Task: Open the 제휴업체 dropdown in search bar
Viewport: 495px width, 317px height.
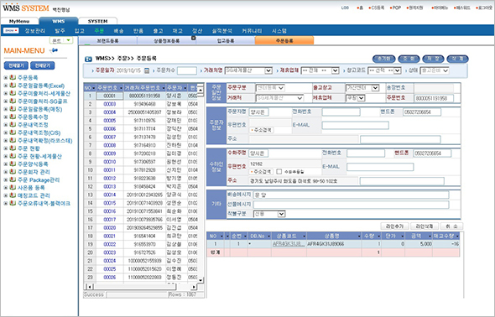Action: (x=336, y=70)
